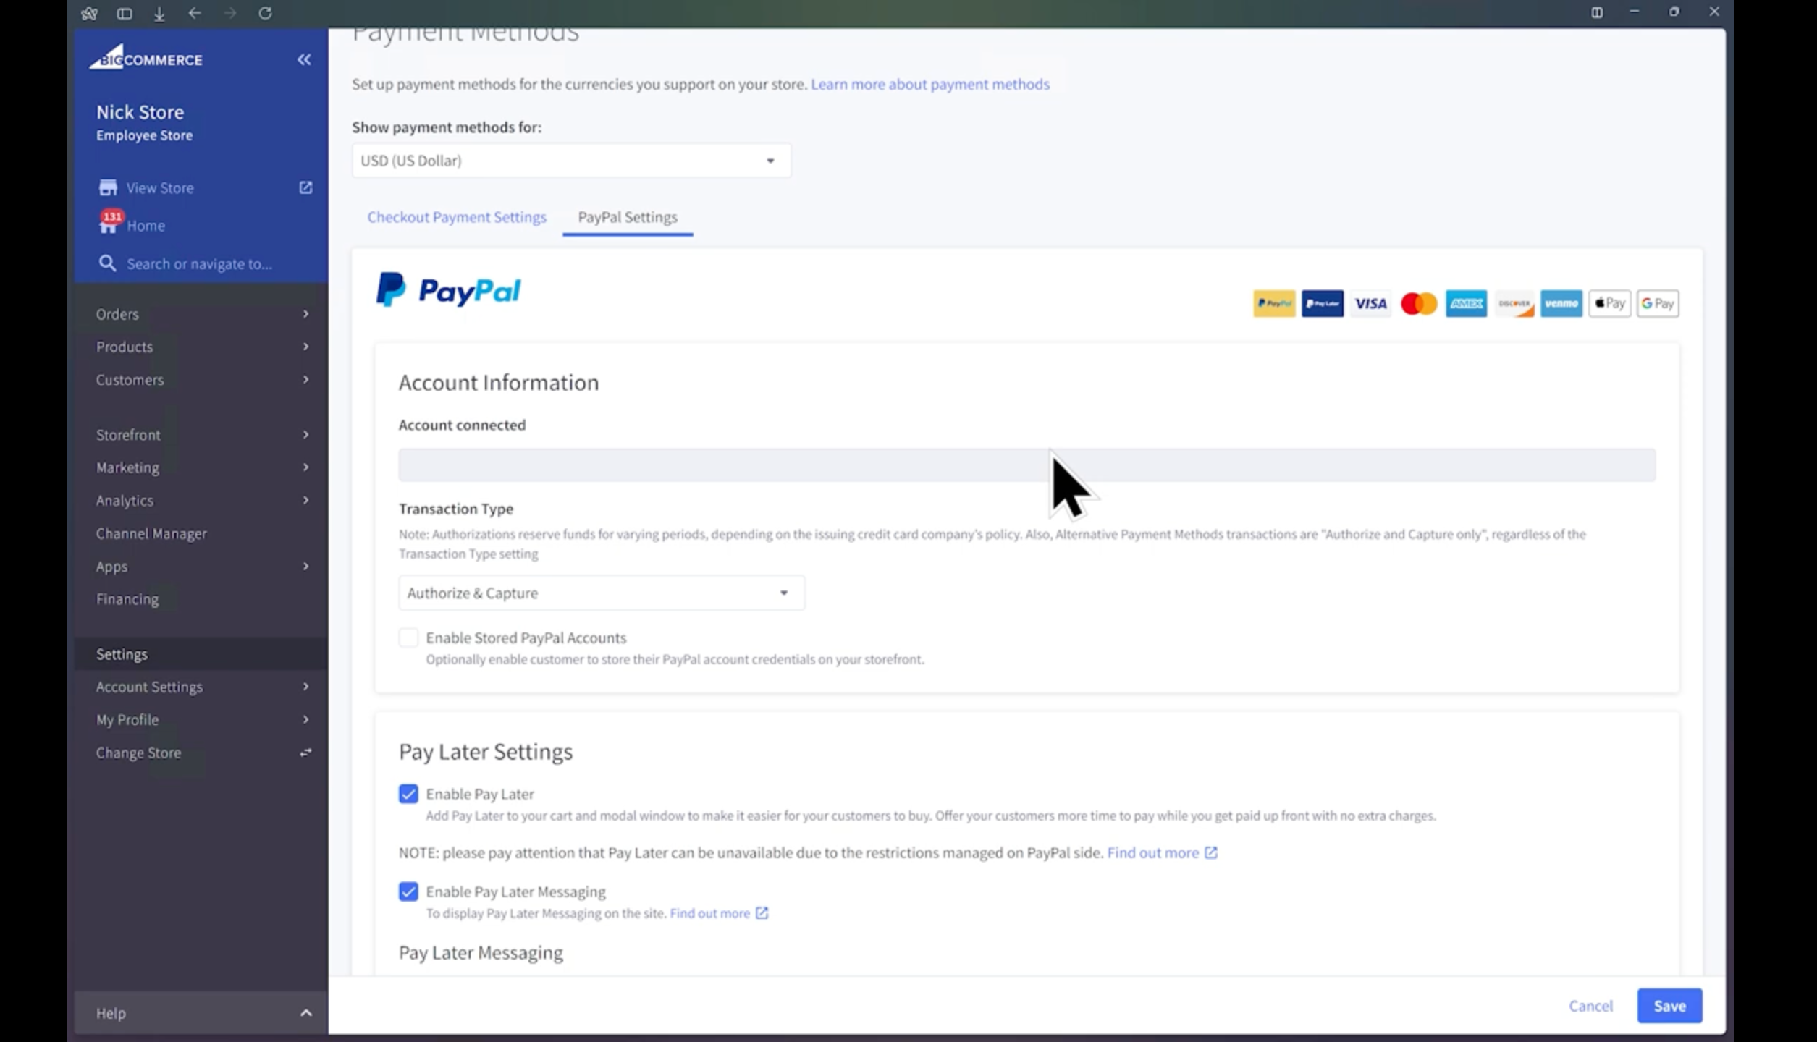
Task: Click the browser back arrow
Action: [x=194, y=13]
